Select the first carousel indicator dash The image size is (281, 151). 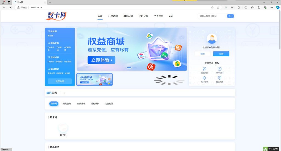tap(129, 68)
